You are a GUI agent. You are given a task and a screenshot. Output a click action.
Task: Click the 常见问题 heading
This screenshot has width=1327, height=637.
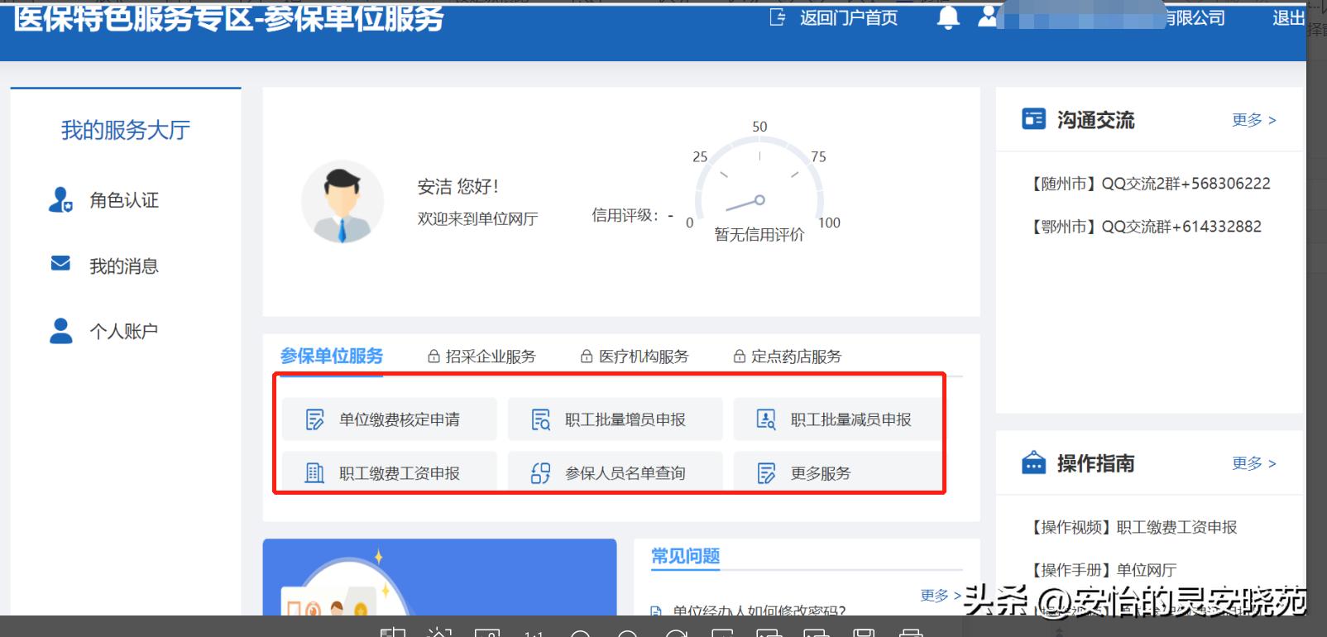point(686,556)
